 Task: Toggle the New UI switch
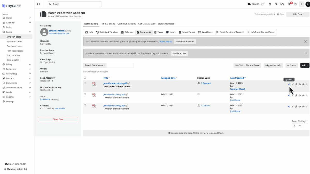point(250,4)
